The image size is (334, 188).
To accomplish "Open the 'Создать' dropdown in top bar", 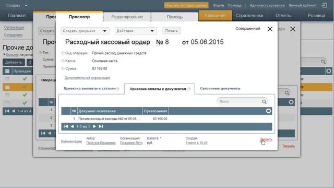I will point(17,5).
